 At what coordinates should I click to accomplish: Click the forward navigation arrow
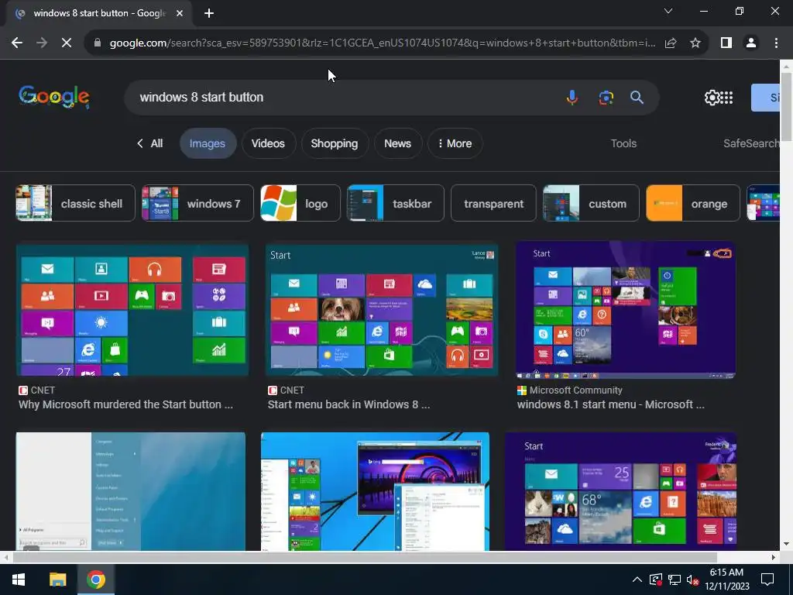pos(42,43)
